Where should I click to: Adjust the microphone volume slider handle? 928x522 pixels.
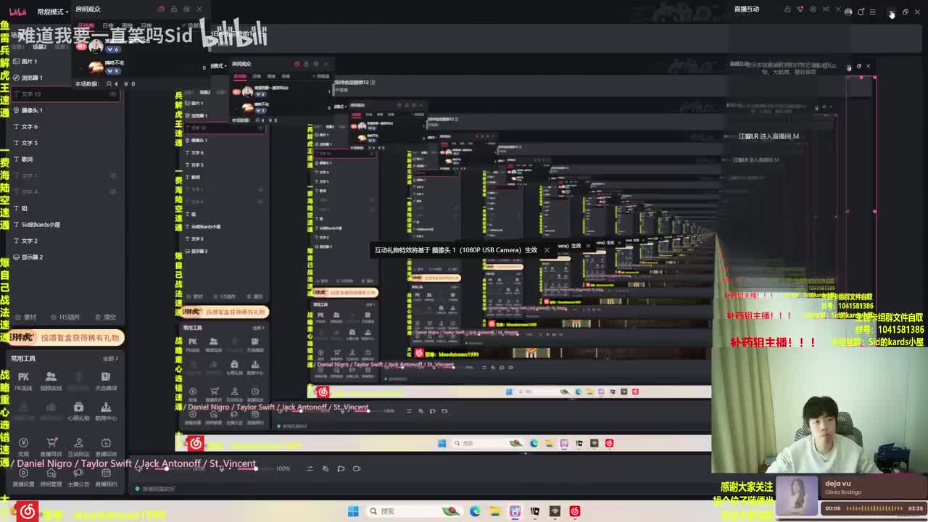pyautogui.click(x=255, y=468)
